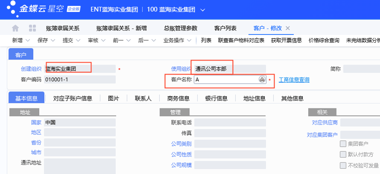Image resolution: width=380 pixels, height=174 pixels.
Task: Click the 公司类别 label link
Action: [x=181, y=144]
